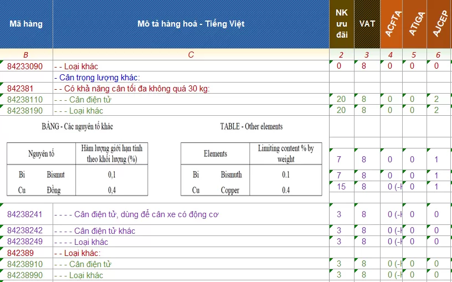Select ACFTA cell '0 (-K' in row 84238242
Viewport: 452px width, 282px height.
[x=392, y=230]
